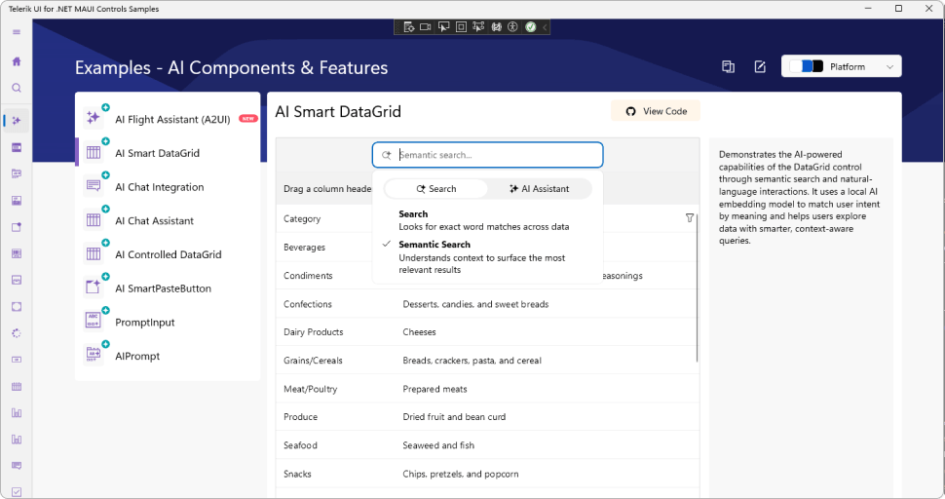Open the busy indicator spinner sidebar icon
The image size is (945, 499).
17,333
